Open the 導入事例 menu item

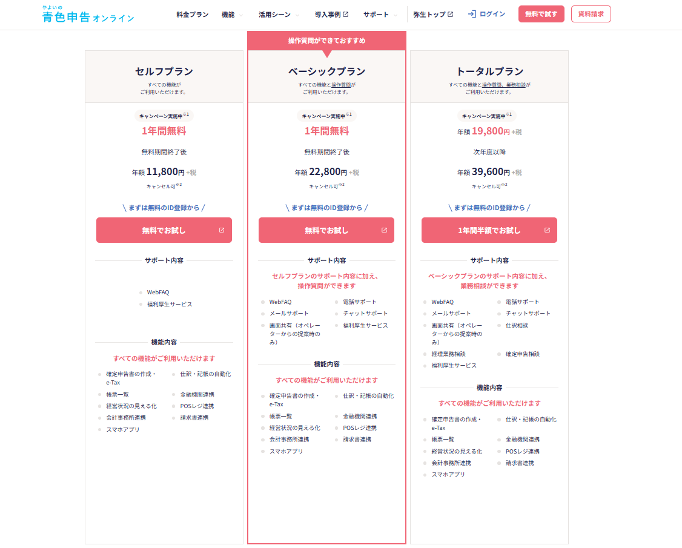click(x=328, y=15)
